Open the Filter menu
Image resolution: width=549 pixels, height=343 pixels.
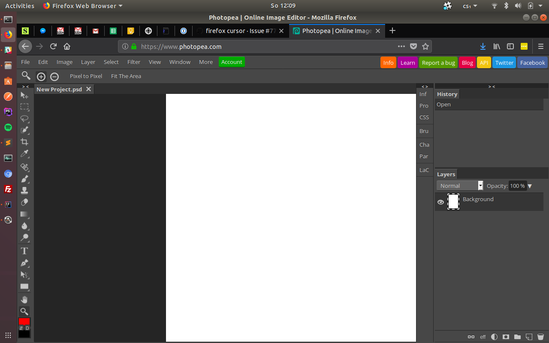point(133,62)
